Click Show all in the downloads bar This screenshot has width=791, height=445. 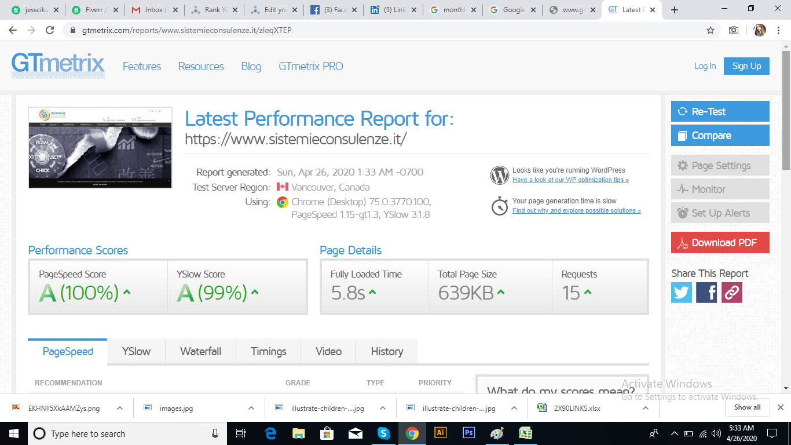tap(747, 407)
